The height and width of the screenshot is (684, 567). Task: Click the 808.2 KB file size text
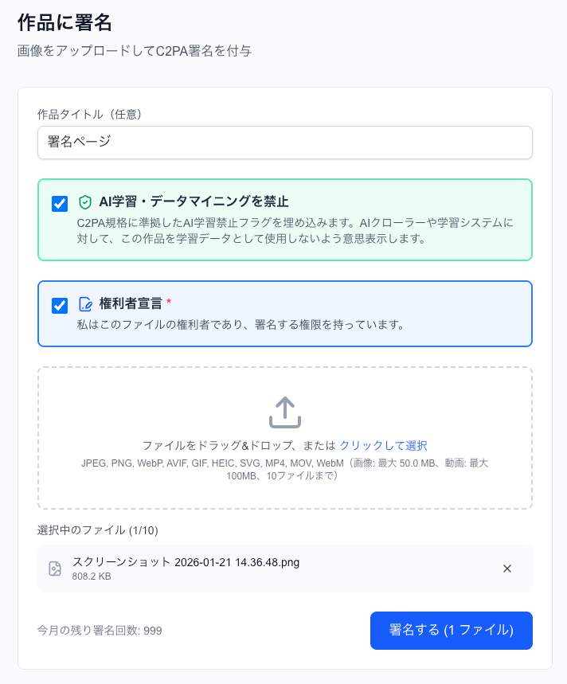pyautogui.click(x=92, y=577)
